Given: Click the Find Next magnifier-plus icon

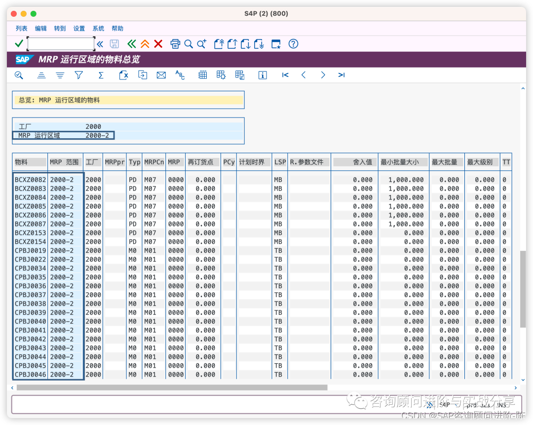Looking at the screenshot, I should [201, 44].
